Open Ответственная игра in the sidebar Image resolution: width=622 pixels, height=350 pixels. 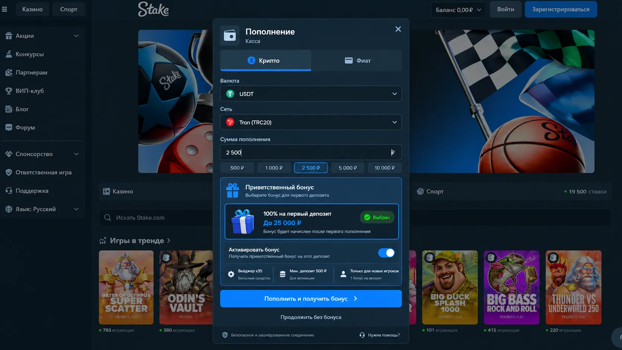pos(44,172)
